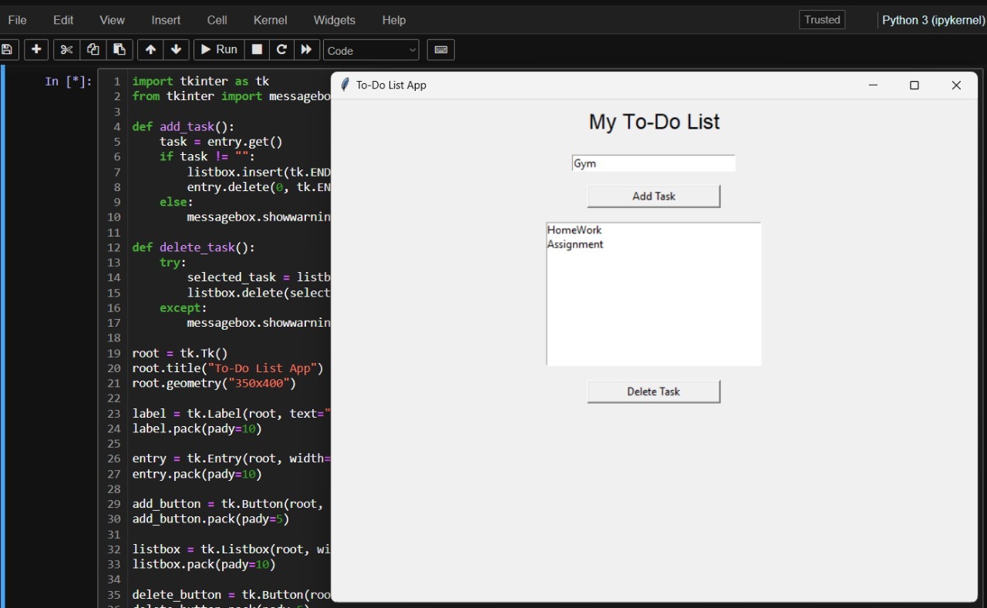Save the notebook

coord(8,49)
